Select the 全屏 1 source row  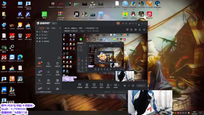coord(48,38)
